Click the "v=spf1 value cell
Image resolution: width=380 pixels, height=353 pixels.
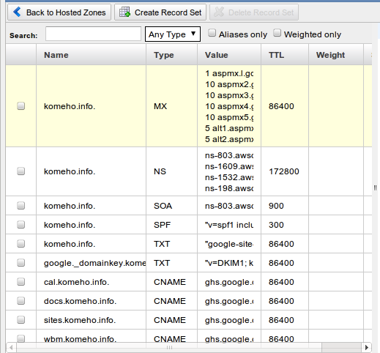click(229, 225)
